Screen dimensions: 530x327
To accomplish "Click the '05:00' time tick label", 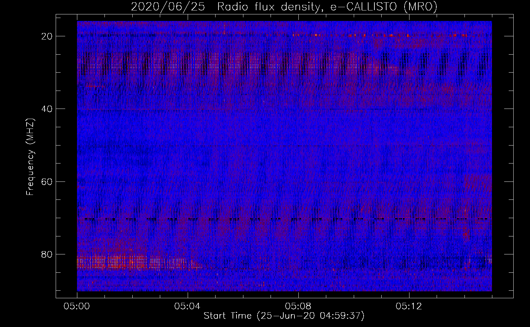I will click(77, 306).
